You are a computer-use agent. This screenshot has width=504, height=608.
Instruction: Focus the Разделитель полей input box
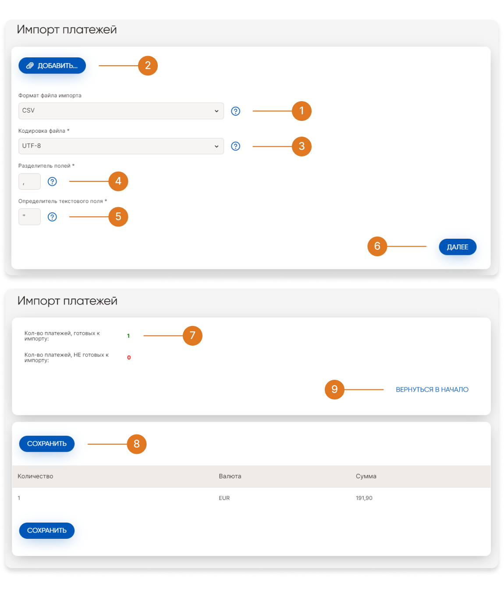[29, 181]
